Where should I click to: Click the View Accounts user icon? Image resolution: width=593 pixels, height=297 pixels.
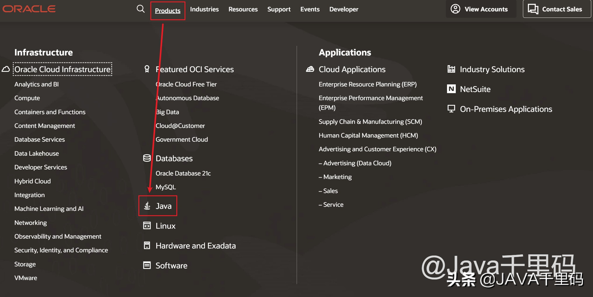click(455, 9)
